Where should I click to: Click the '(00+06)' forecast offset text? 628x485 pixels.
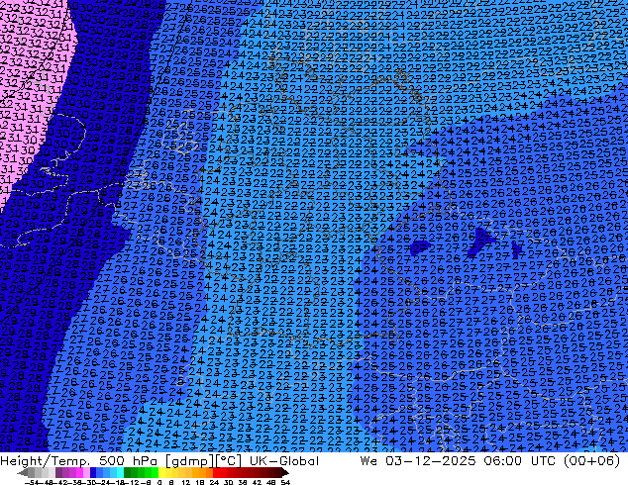tap(591, 461)
